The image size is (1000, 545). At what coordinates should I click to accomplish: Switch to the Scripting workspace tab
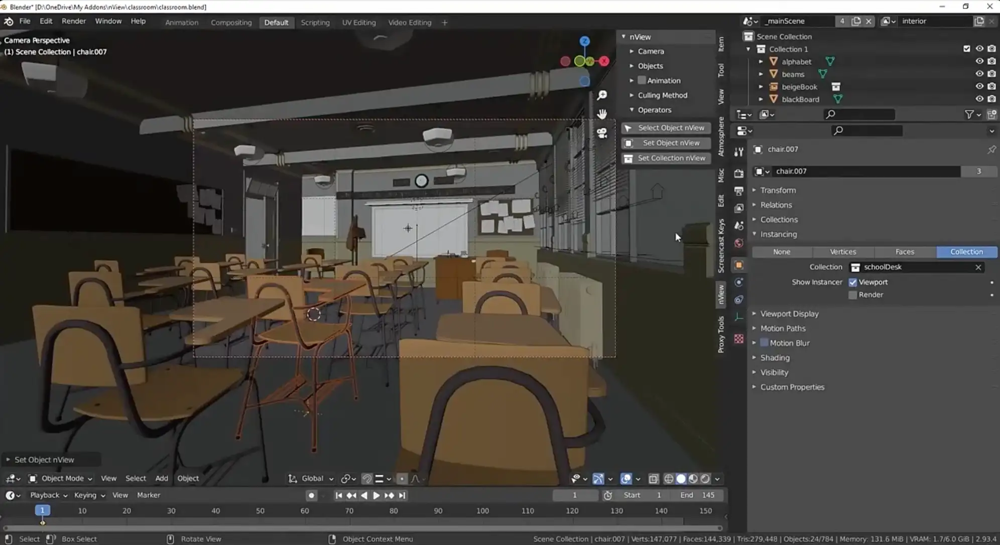(315, 22)
